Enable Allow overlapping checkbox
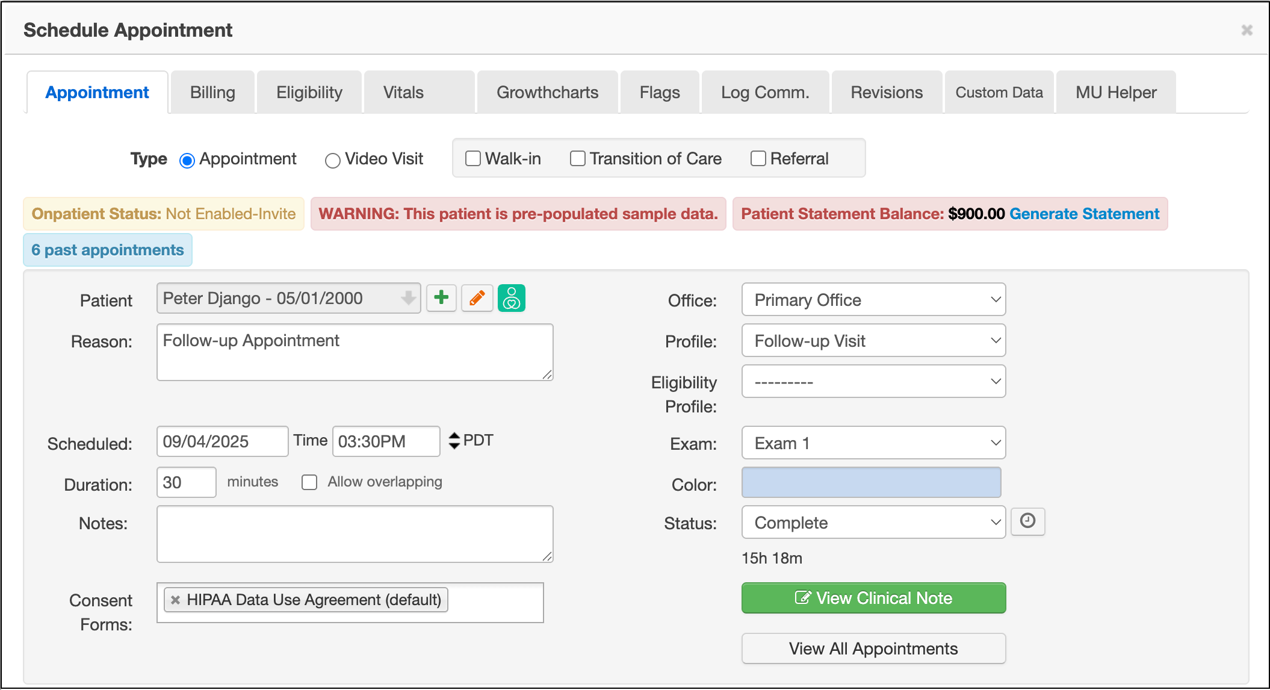This screenshot has height=690, width=1270. (x=309, y=482)
